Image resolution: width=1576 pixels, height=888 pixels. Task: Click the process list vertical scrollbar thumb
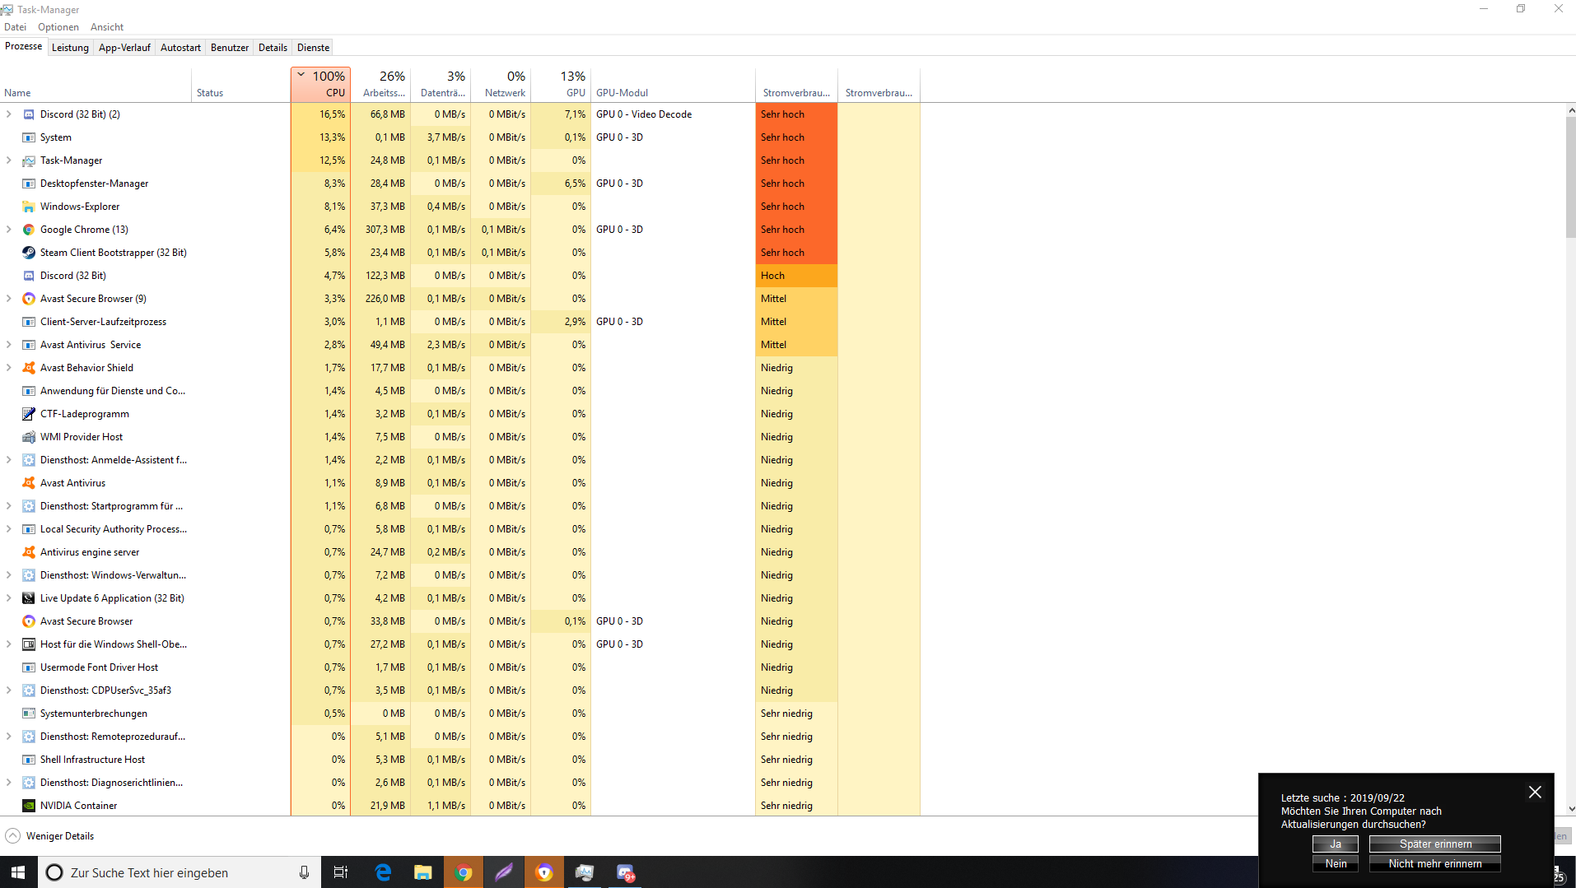click(1570, 177)
